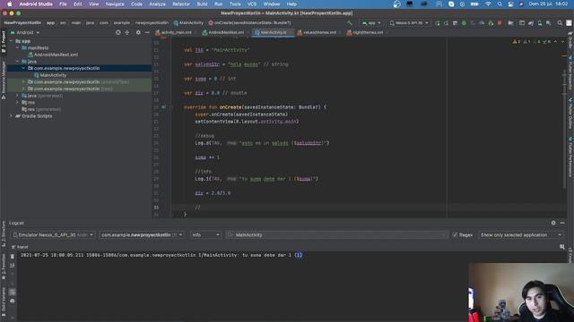Click the print icon in Logcat sidebar

tap(12, 301)
